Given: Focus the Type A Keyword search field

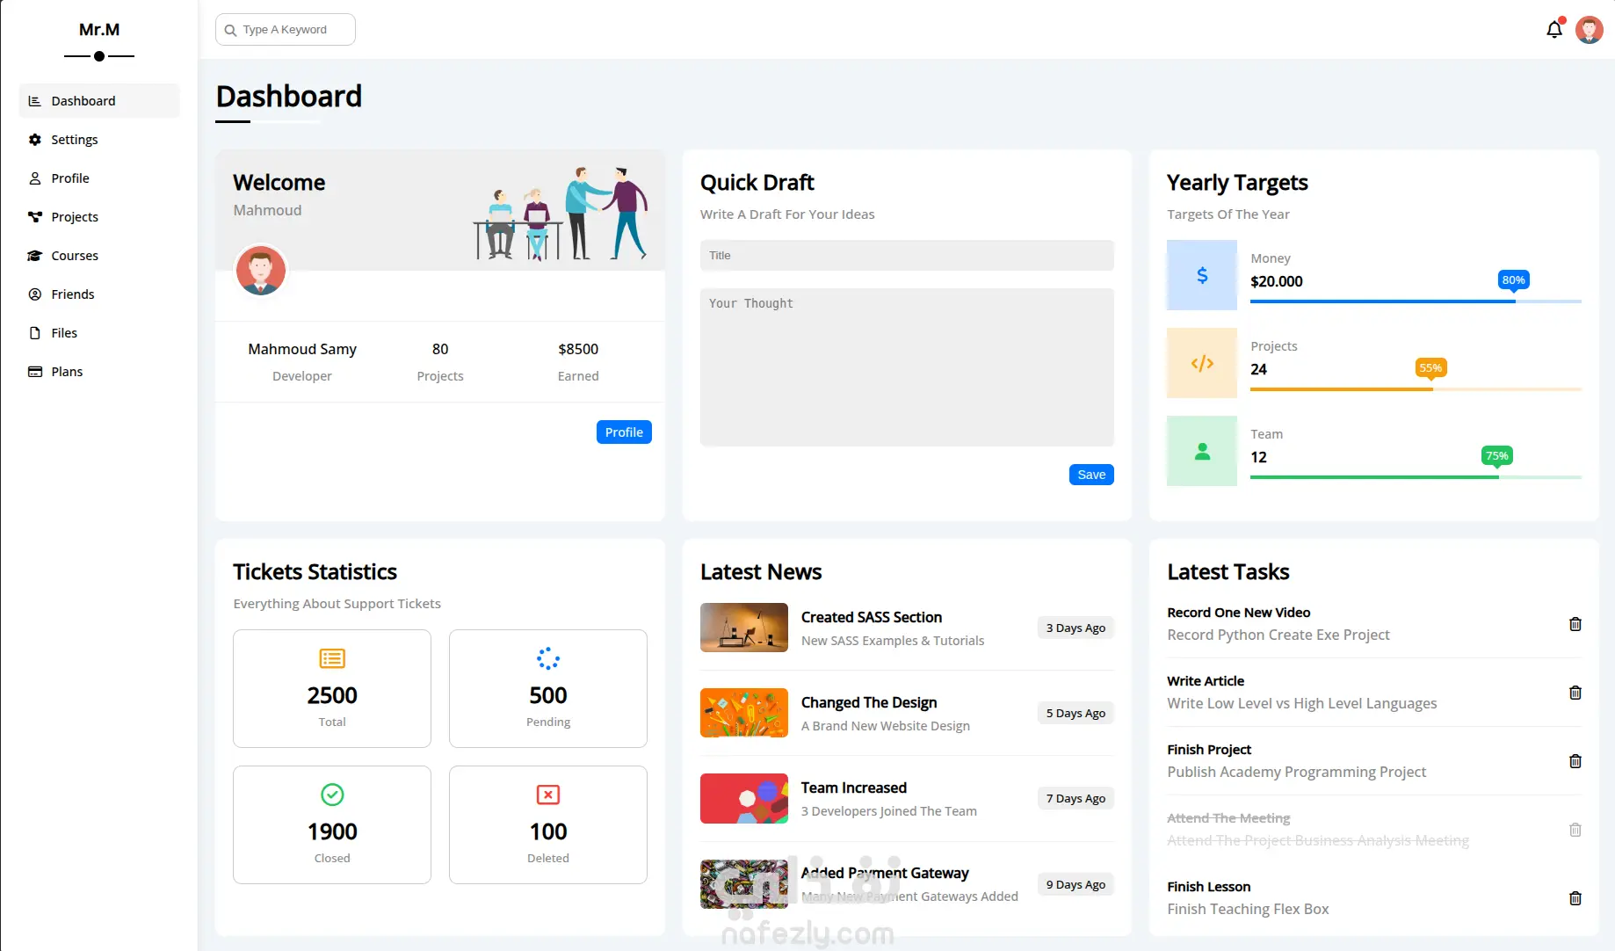Looking at the screenshot, I should (286, 30).
